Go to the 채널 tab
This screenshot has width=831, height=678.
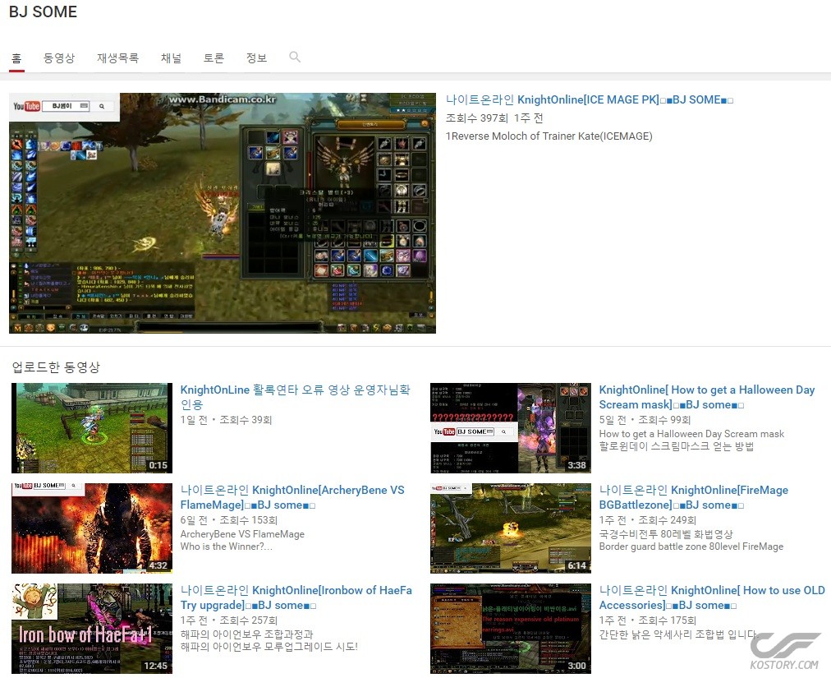(x=171, y=58)
